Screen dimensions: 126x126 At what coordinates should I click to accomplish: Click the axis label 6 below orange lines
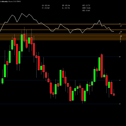point(120,42)
